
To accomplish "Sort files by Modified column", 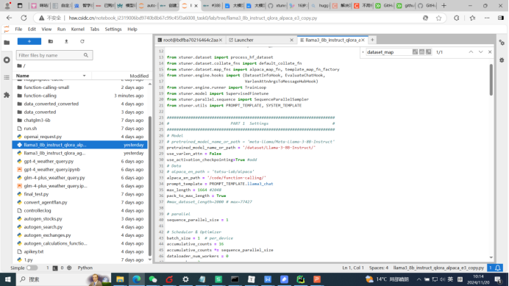I will (139, 76).
